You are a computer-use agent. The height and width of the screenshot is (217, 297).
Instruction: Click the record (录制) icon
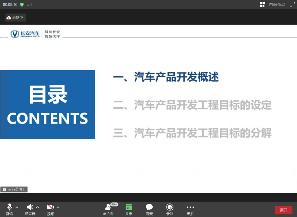[170, 207]
